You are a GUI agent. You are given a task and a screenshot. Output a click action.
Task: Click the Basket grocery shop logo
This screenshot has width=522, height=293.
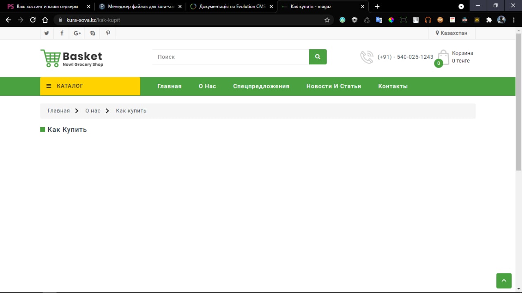click(72, 58)
